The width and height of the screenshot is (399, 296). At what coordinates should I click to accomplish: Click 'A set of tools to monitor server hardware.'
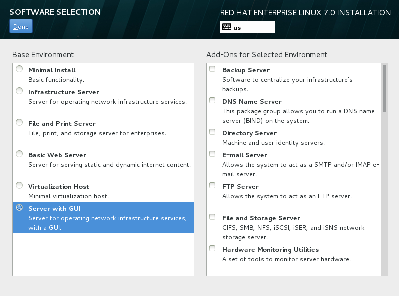click(287, 259)
